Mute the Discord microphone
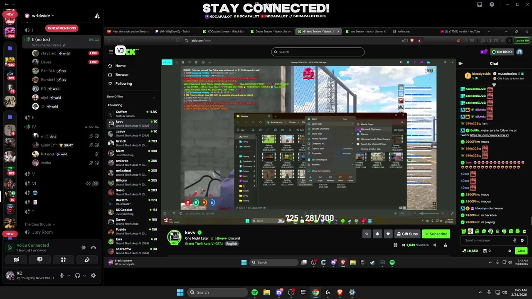This screenshot has width=532, height=299. pyautogui.click(x=62, y=275)
